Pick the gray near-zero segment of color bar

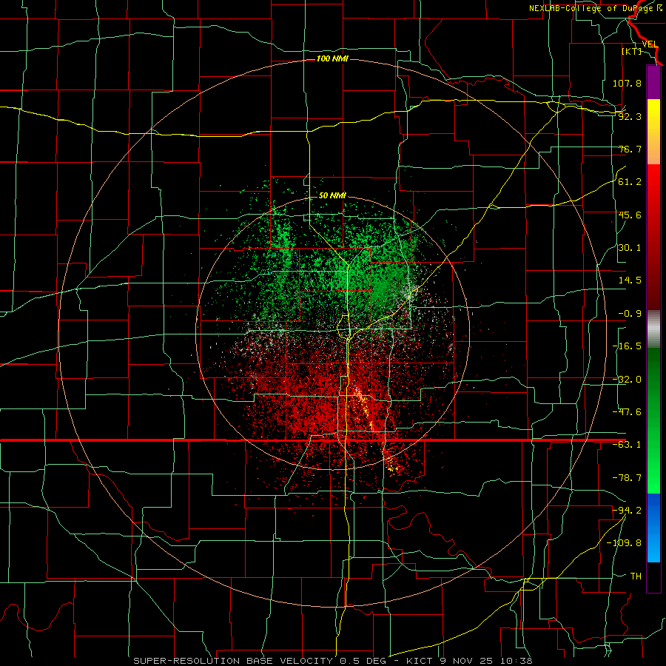click(x=653, y=329)
